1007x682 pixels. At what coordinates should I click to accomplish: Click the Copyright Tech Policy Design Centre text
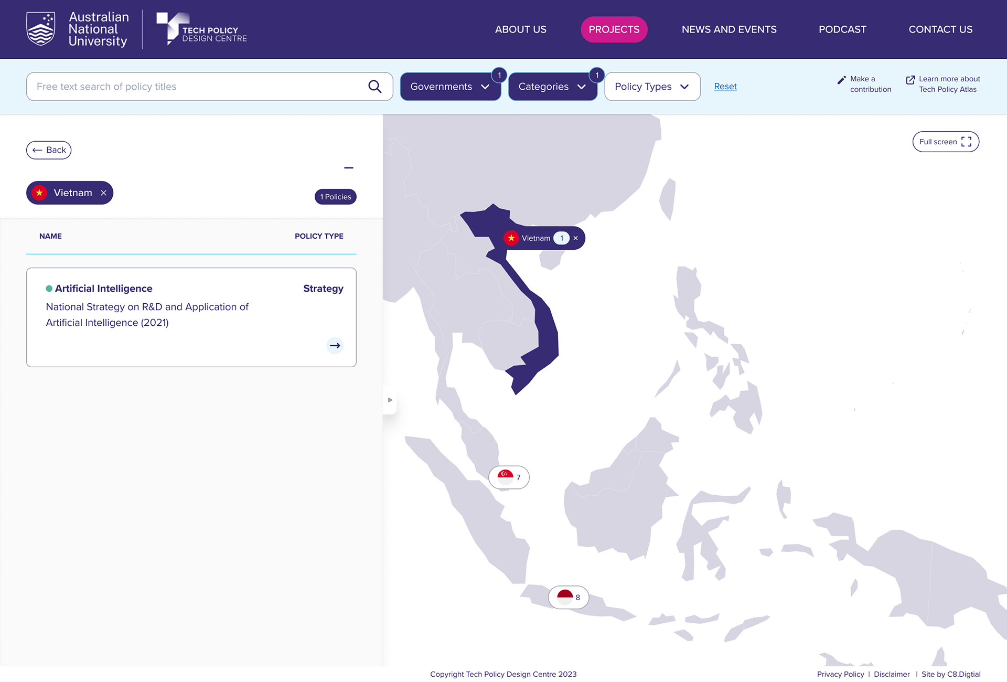(504, 674)
